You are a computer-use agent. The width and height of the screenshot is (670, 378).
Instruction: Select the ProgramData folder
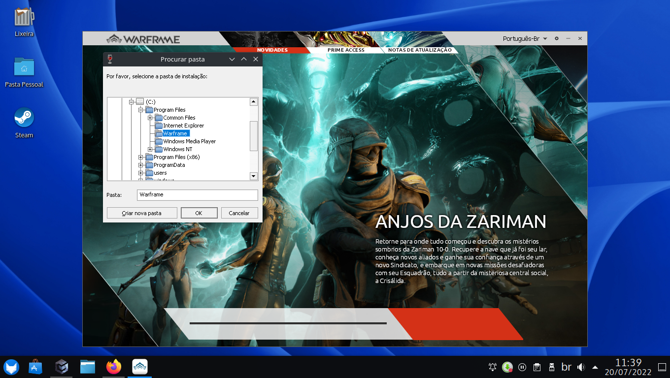[x=169, y=165]
